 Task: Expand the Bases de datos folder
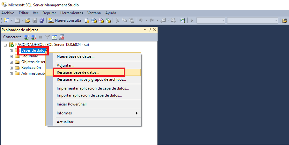(x=11, y=51)
